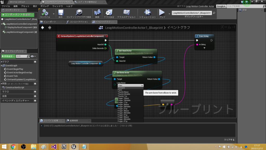Collapse the EventGraph tree node
The width and height of the screenshot is (266, 150).
point(2,65)
